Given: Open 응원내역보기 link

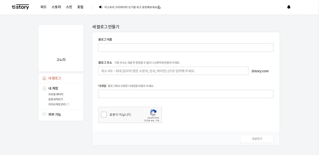Looking at the screenshot, I should coord(55,99).
